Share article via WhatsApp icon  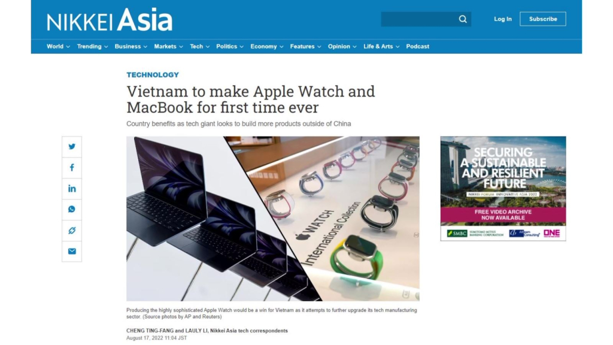click(x=72, y=209)
